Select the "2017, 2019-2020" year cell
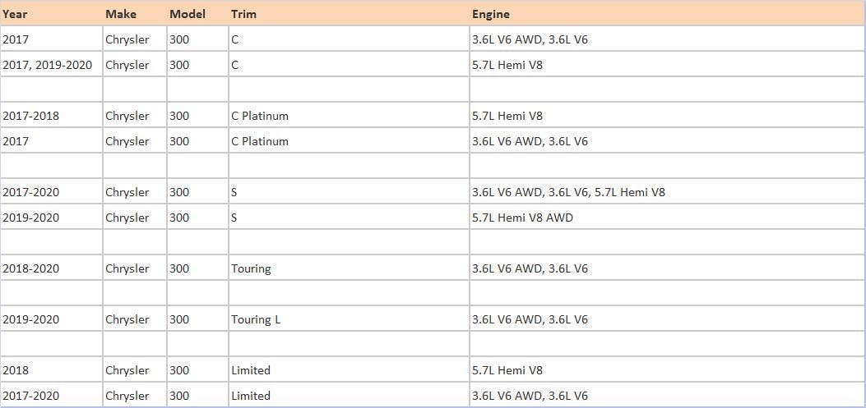This screenshot has height=408, width=866. click(x=48, y=65)
